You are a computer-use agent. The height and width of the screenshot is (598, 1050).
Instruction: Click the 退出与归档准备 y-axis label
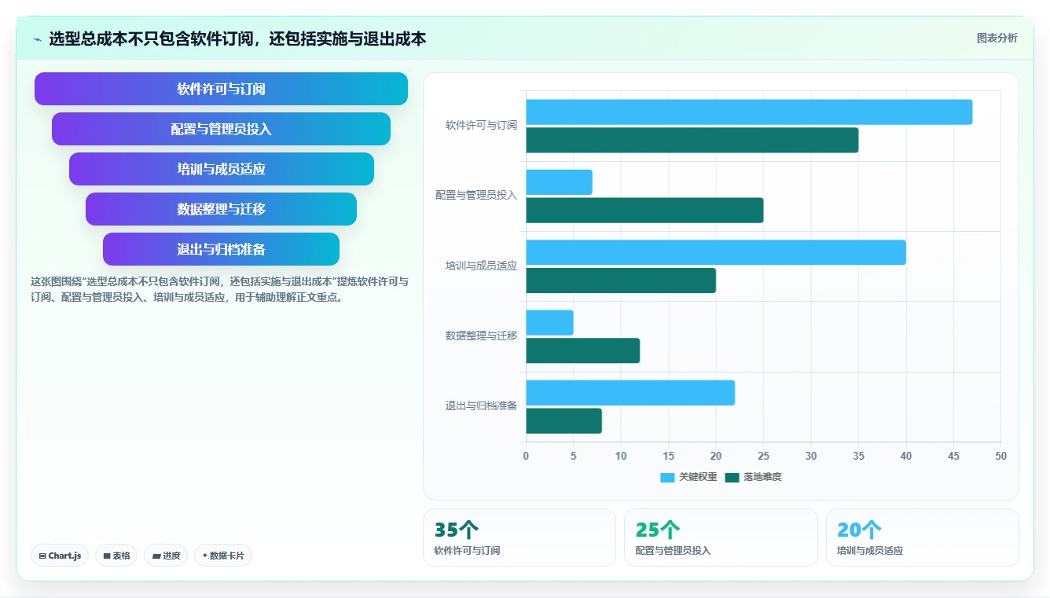point(481,405)
